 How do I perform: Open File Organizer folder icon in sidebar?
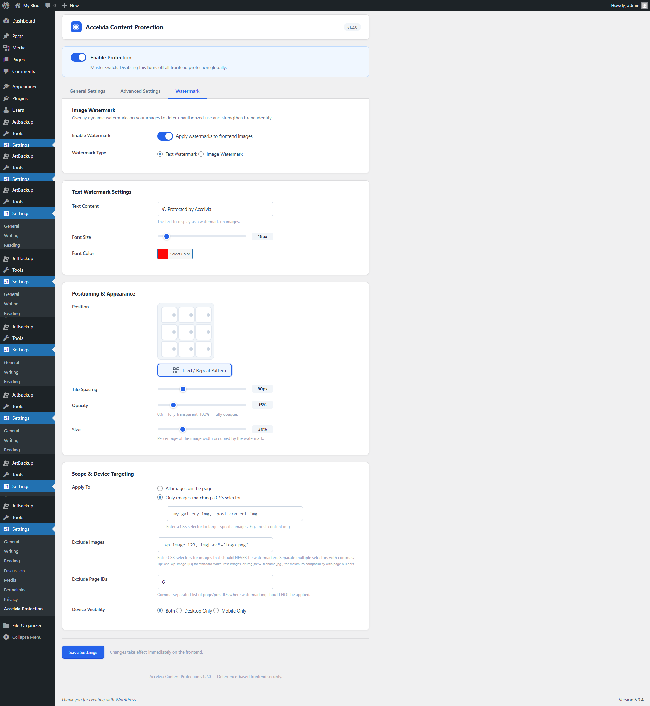pos(6,625)
